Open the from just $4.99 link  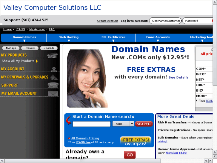pyautogui.click(x=177, y=153)
